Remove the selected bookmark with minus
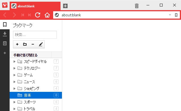This screenshot has width=181, height=111. pos(33,44)
